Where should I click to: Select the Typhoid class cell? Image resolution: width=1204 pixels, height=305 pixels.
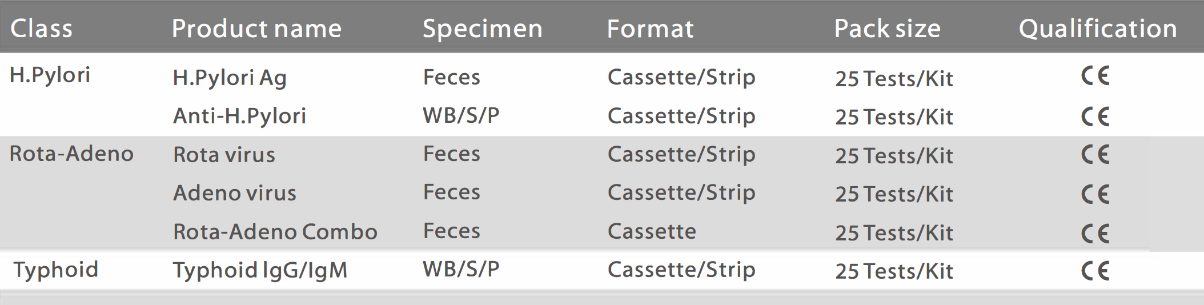(x=56, y=270)
